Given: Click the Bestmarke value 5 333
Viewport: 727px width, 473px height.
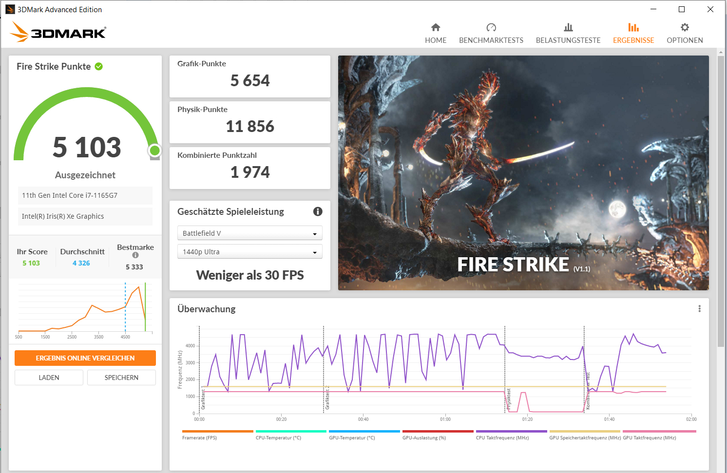Looking at the screenshot, I should (x=134, y=267).
